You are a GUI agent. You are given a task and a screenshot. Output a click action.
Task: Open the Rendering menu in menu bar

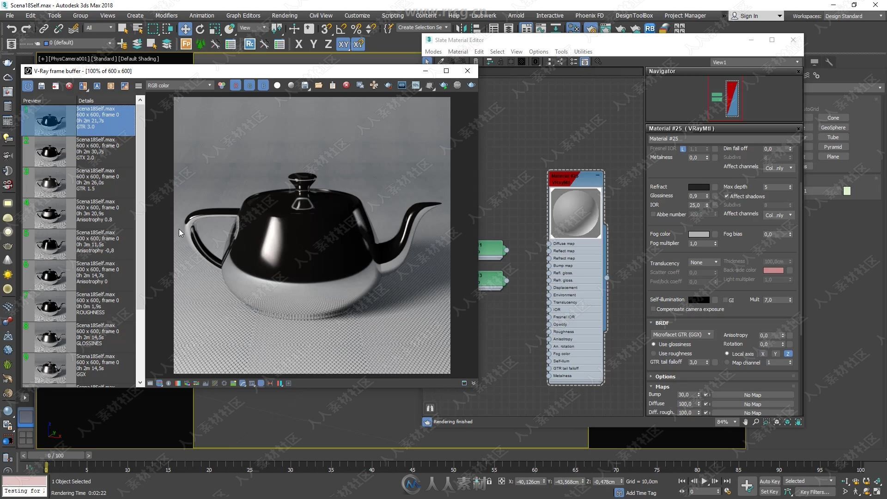[x=285, y=15]
